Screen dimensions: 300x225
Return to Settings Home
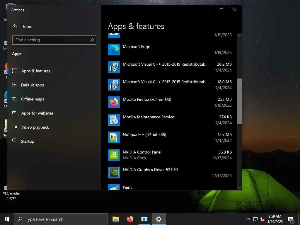pos(27,26)
